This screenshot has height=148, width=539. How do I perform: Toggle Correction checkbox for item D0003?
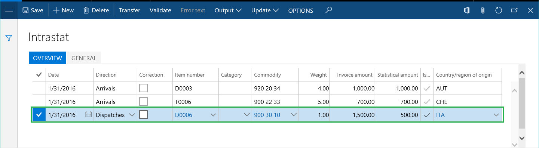coord(143,88)
